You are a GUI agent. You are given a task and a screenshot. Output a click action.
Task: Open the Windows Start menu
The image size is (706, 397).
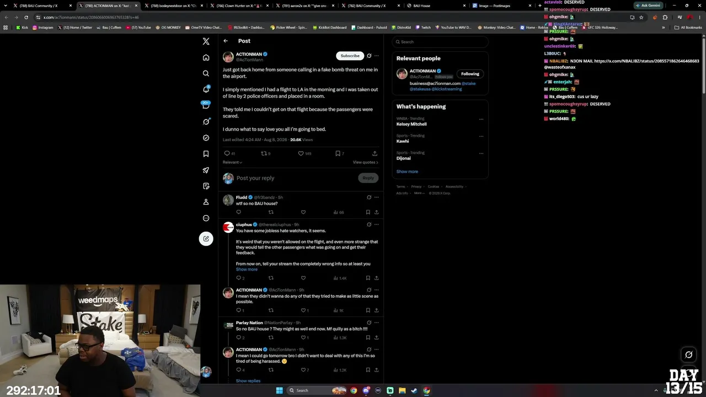(280, 390)
